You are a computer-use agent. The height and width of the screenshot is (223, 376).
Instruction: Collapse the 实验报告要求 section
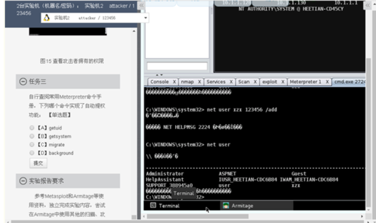23,181
